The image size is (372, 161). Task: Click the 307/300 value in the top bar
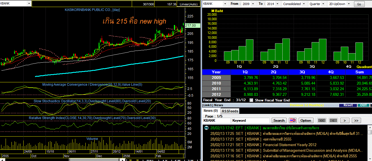tap(149, 4)
